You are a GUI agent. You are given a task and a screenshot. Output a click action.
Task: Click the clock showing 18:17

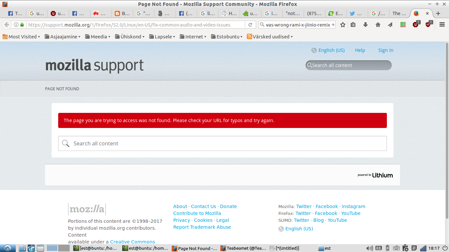click(x=434, y=248)
